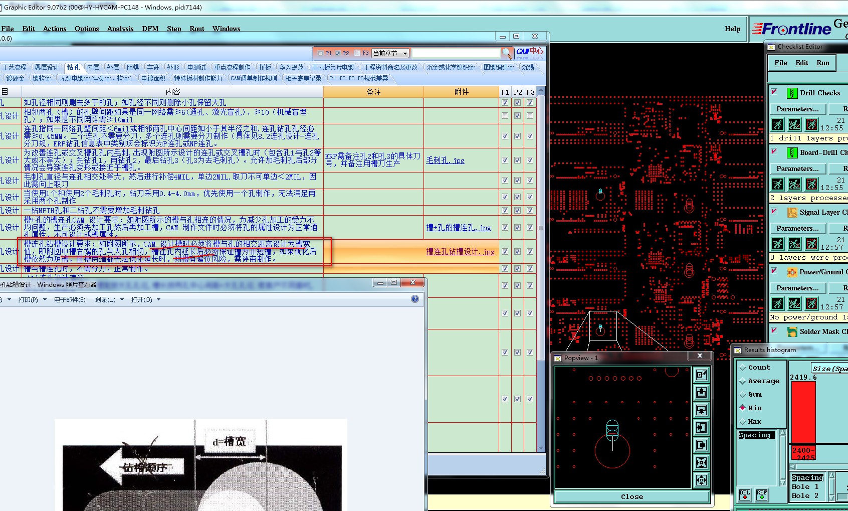Click the Popview pan down icon

[701, 410]
